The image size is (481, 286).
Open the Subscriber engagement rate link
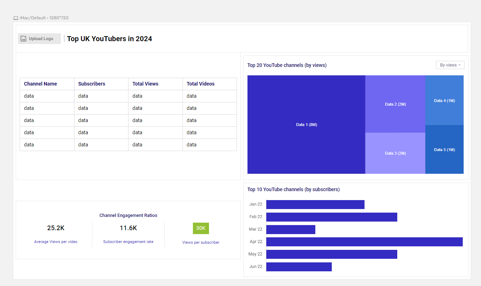128,242
